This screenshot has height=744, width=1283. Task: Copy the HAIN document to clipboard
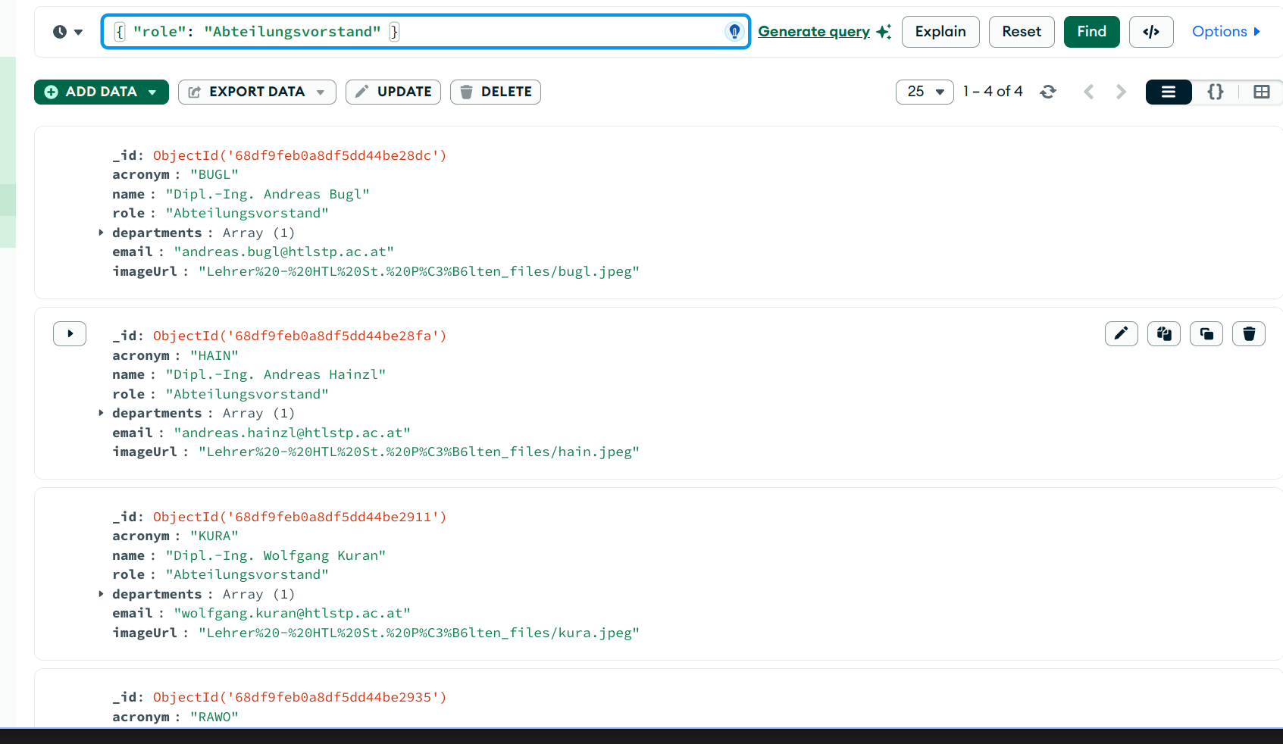(1163, 333)
